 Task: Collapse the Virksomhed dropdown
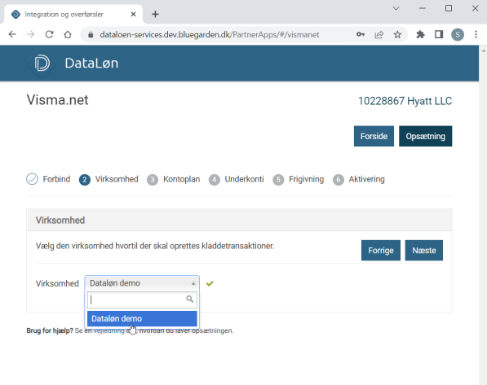pos(142,283)
